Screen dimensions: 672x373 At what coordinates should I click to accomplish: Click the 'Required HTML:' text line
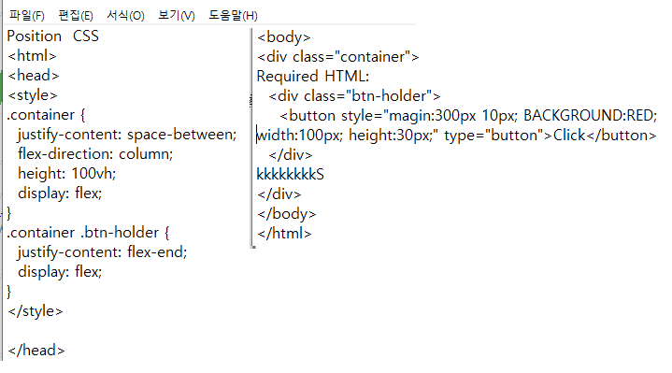[x=312, y=77]
